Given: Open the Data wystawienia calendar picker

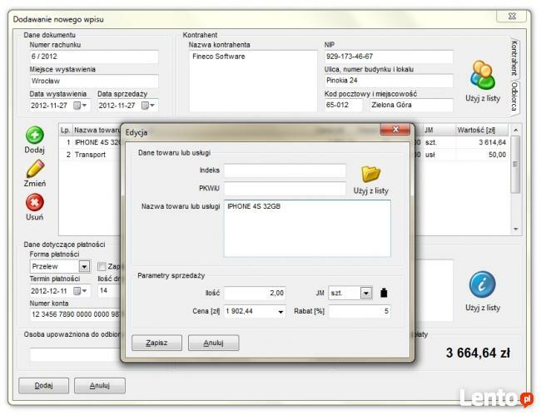Looking at the screenshot, I should pyautogui.click(x=80, y=106).
